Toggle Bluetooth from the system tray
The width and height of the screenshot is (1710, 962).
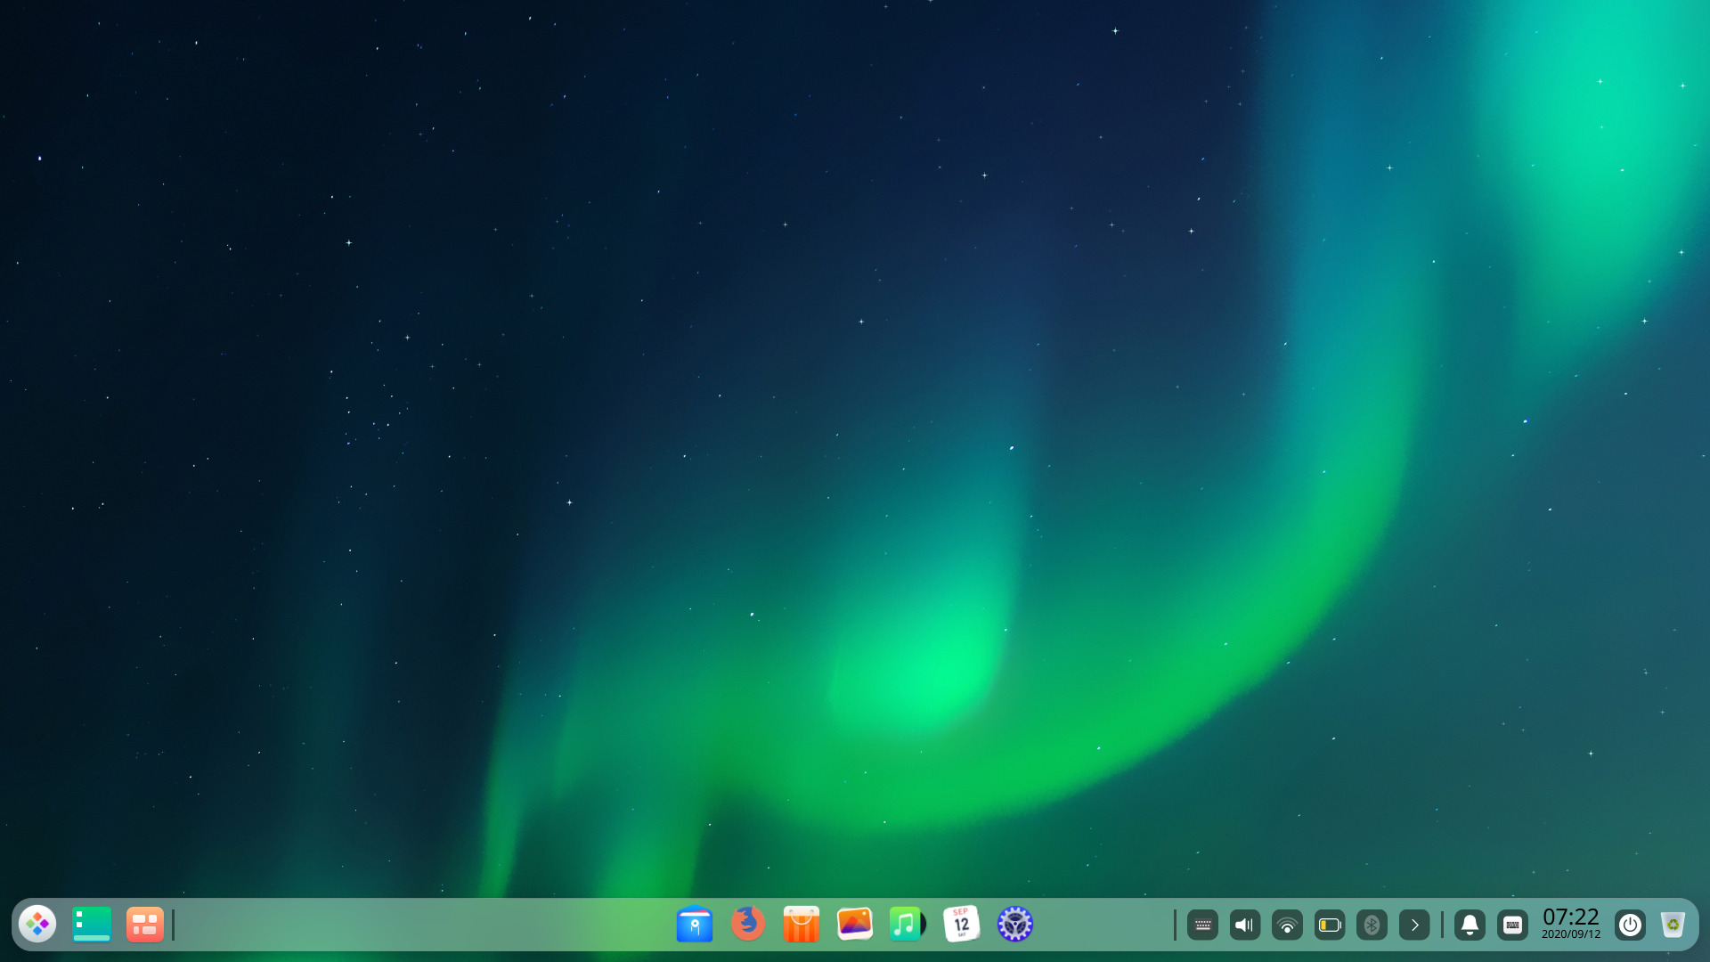click(1372, 925)
